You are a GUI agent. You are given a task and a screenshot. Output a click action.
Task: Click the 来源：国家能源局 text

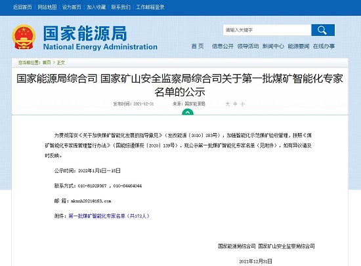click(189, 104)
